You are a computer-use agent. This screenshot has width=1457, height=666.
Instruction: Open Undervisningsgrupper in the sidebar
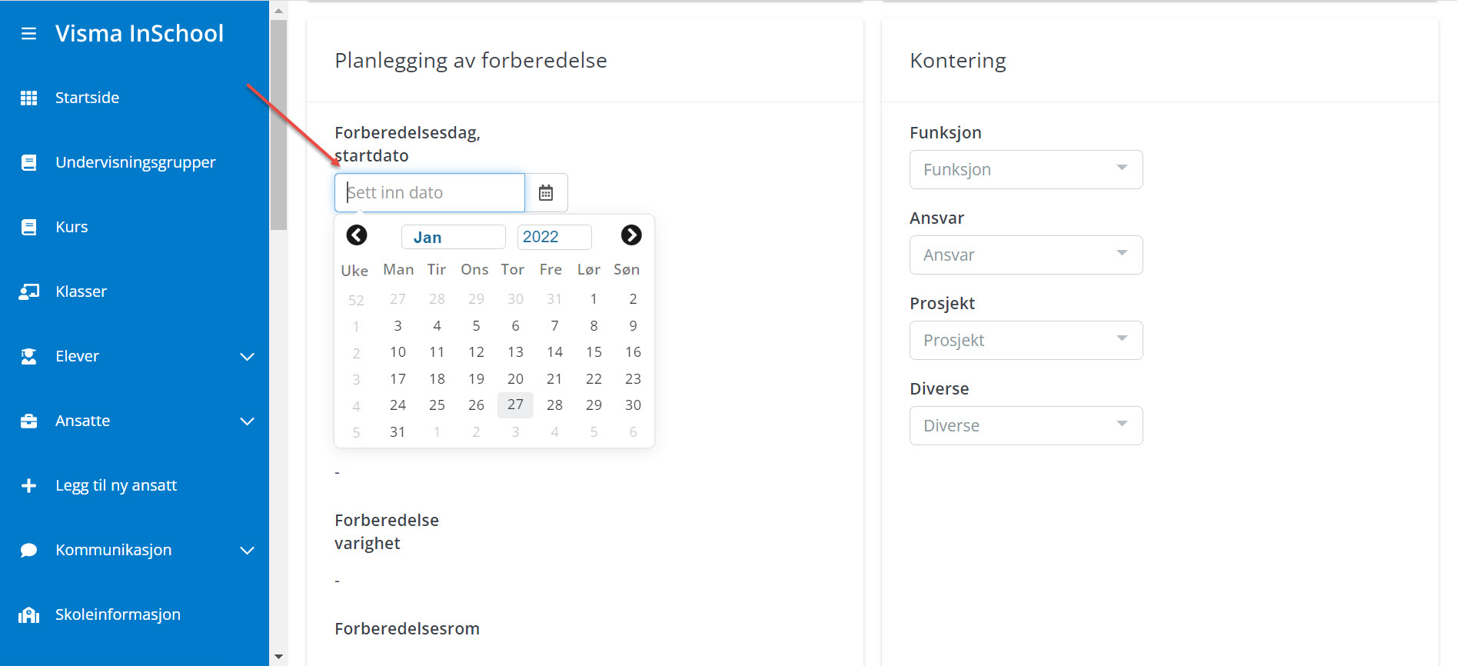point(135,162)
